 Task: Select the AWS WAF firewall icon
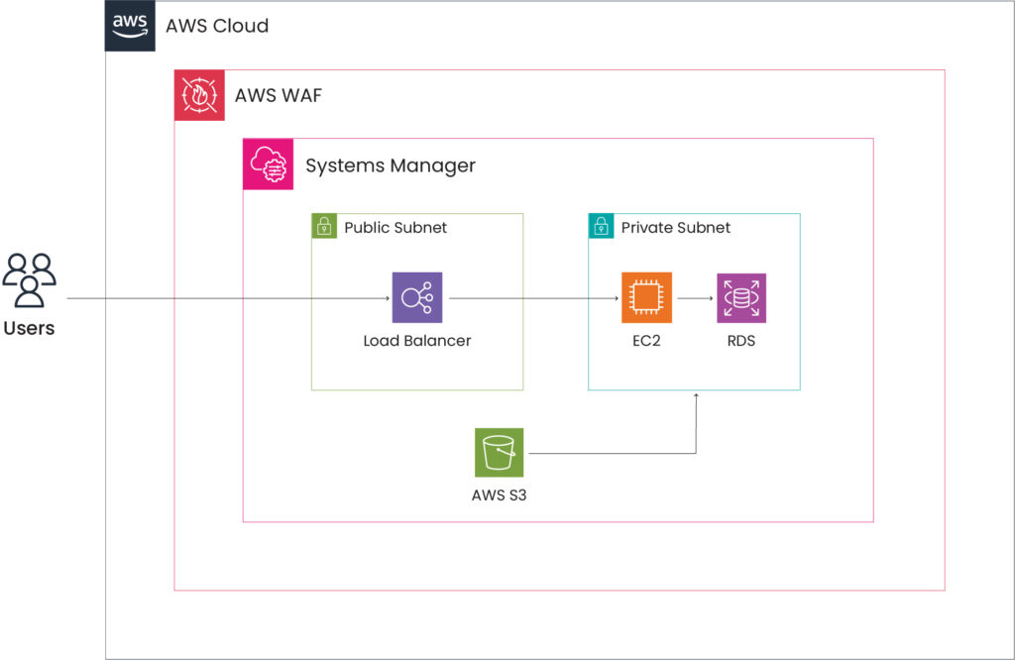[199, 95]
